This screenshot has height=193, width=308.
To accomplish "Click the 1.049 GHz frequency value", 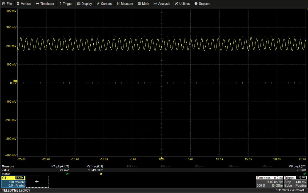I will [95, 170].
